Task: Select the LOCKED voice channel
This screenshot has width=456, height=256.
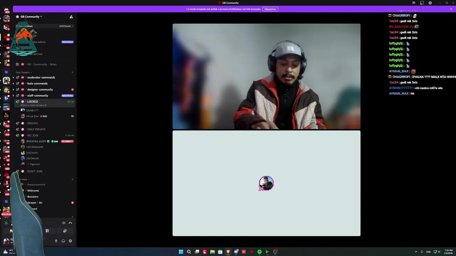Action: pos(45,103)
